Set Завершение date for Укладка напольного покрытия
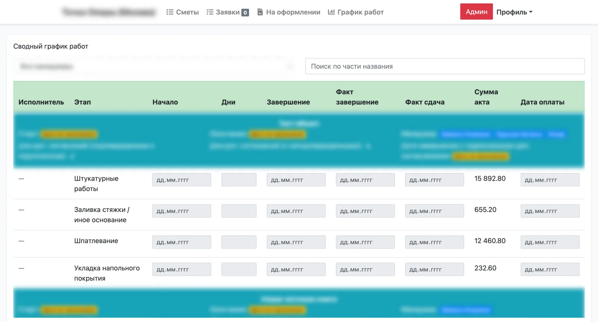Viewport: 598px width, 322px height. pyautogui.click(x=296, y=269)
